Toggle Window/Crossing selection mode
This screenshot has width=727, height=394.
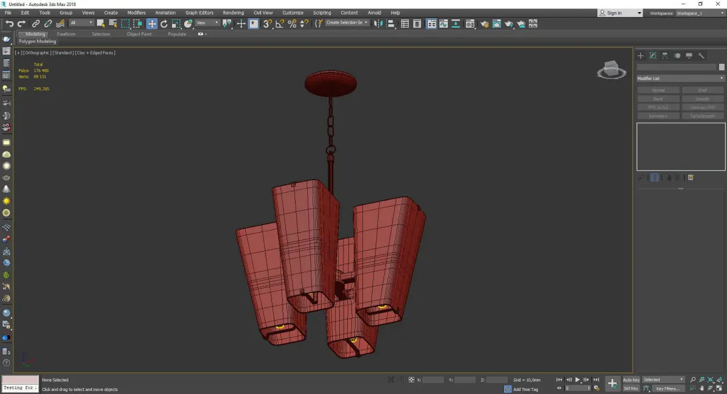click(138, 24)
